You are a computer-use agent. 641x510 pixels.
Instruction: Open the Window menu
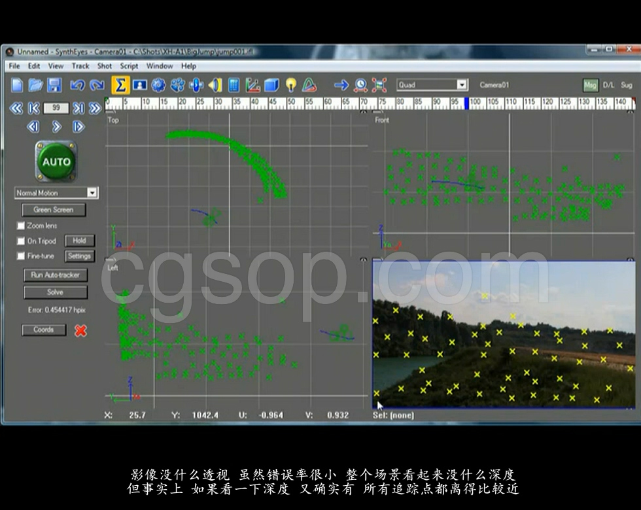click(160, 66)
